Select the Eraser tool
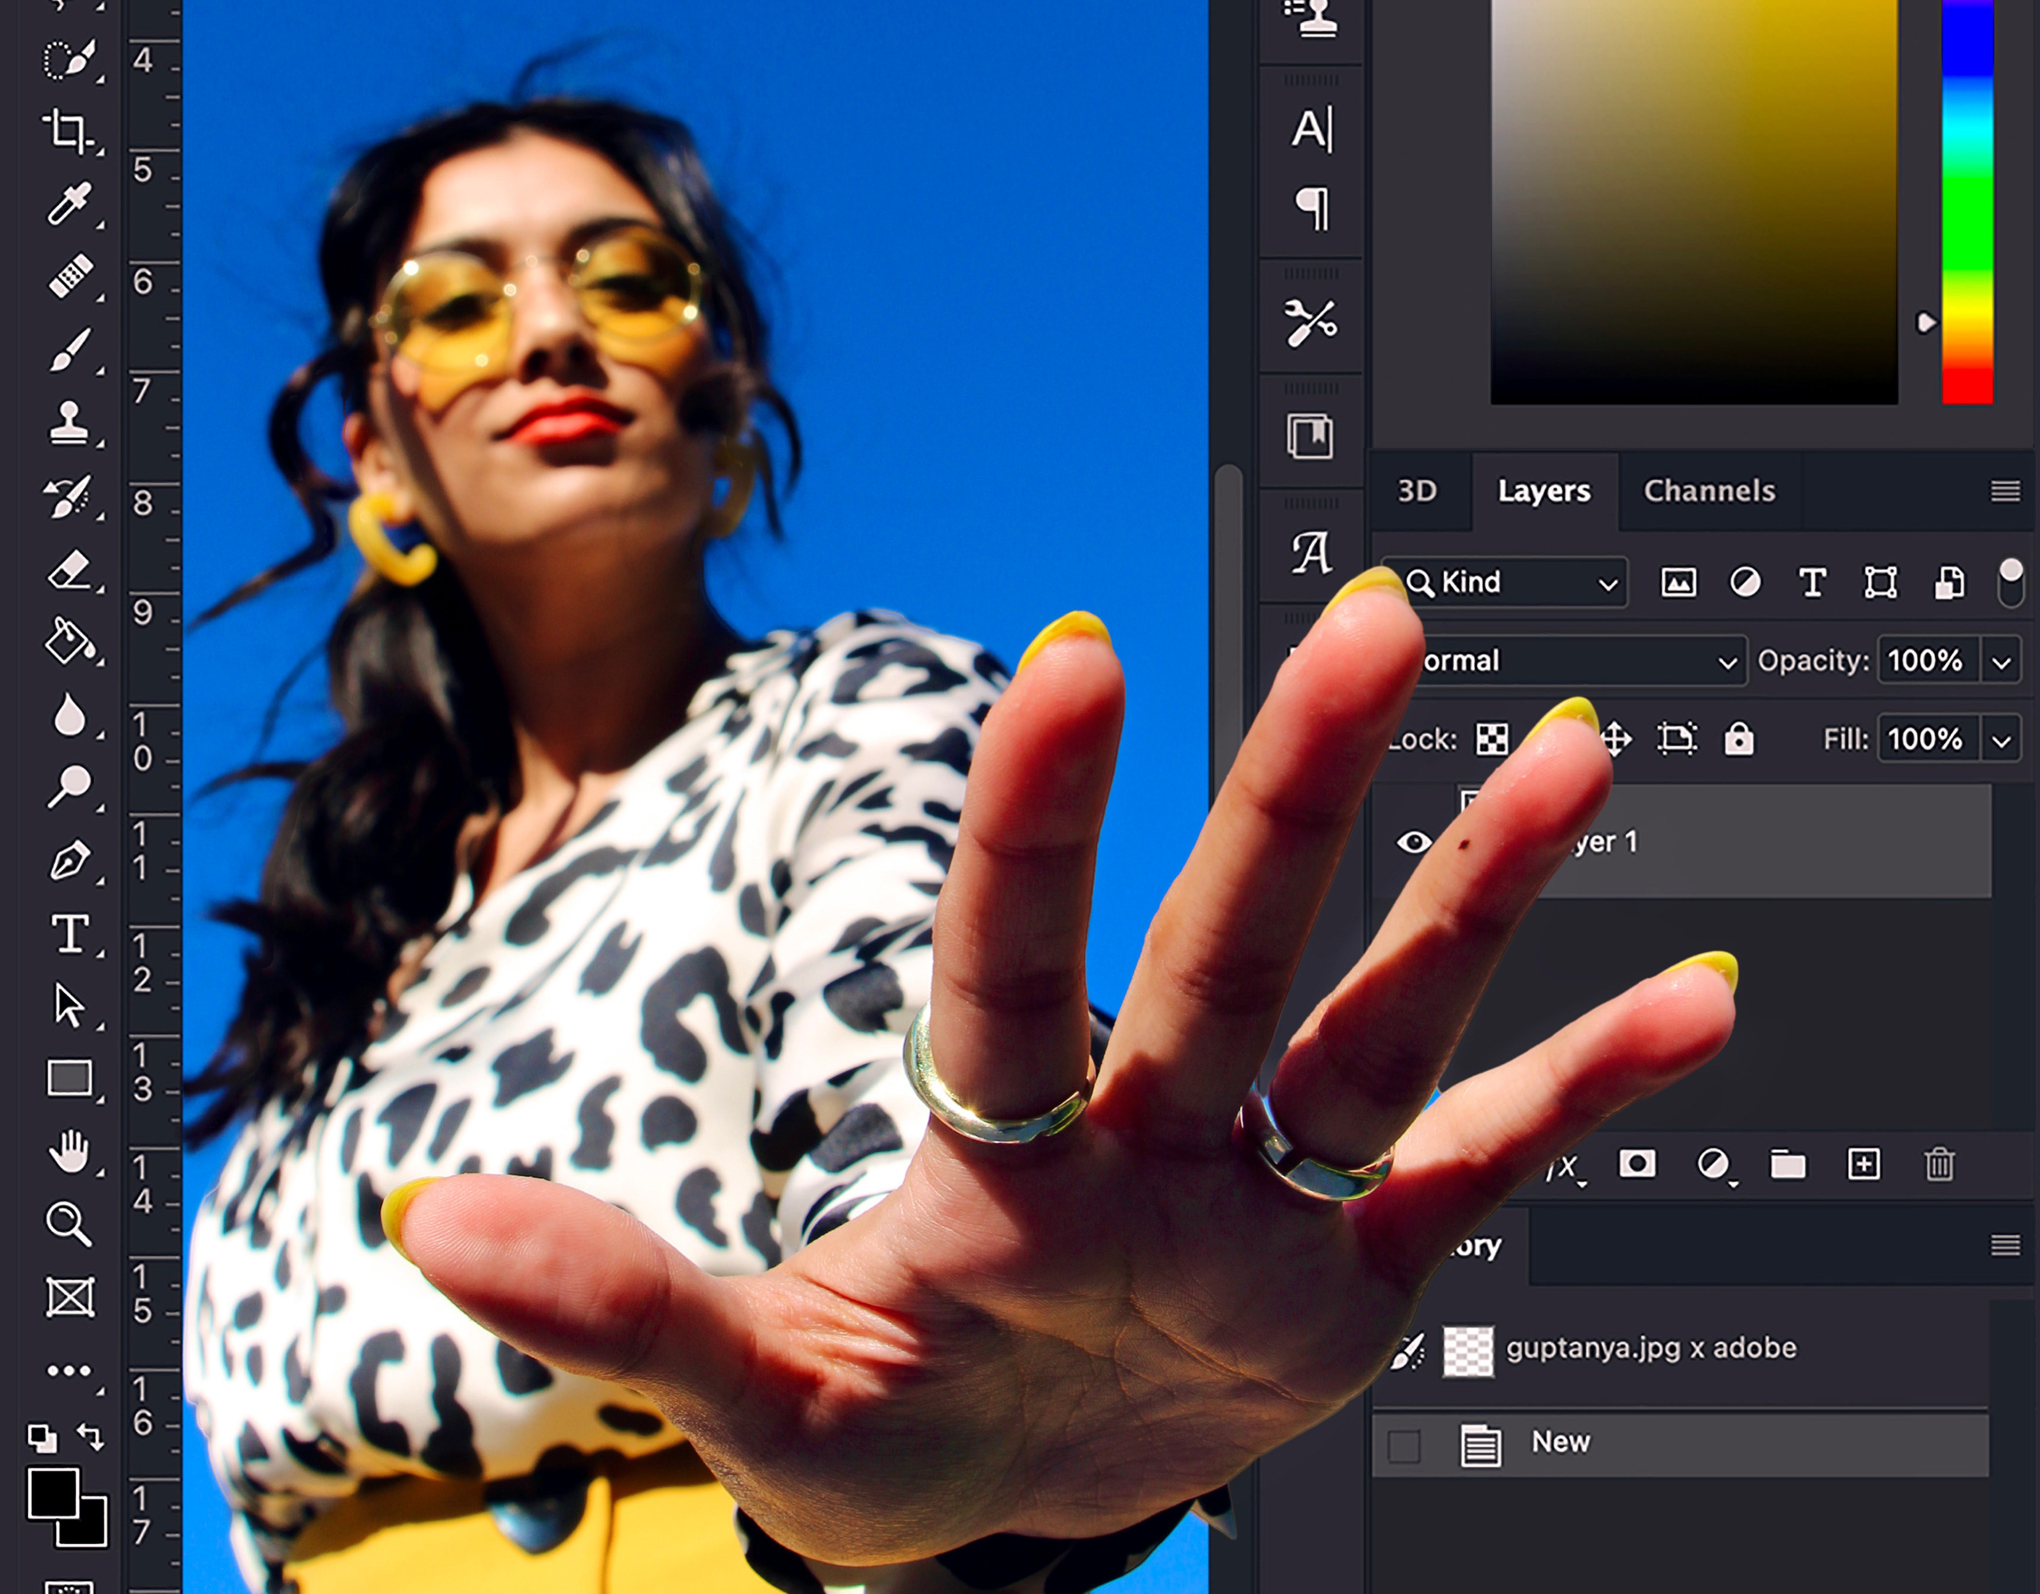The height and width of the screenshot is (1594, 2040). click(70, 569)
